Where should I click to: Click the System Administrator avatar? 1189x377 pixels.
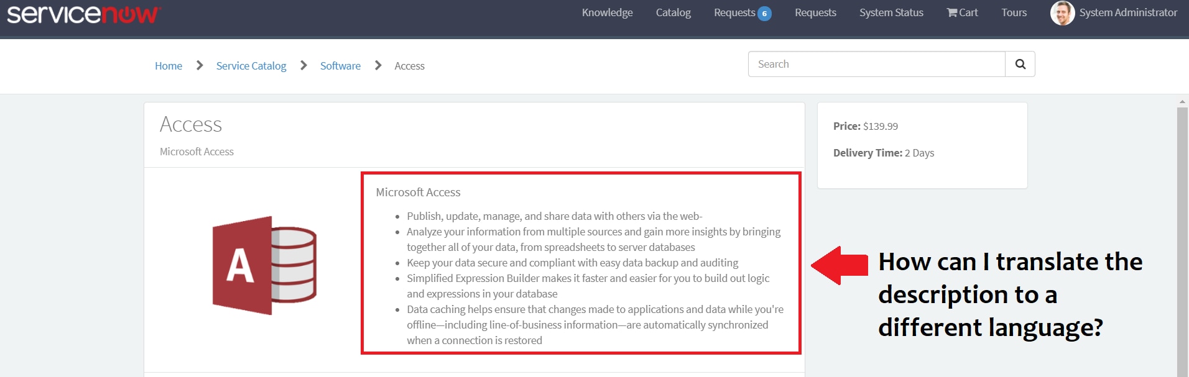coord(1062,12)
